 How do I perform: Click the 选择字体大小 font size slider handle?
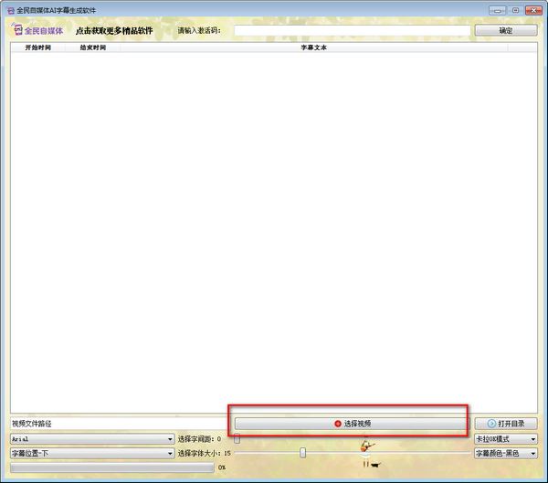[302, 453]
